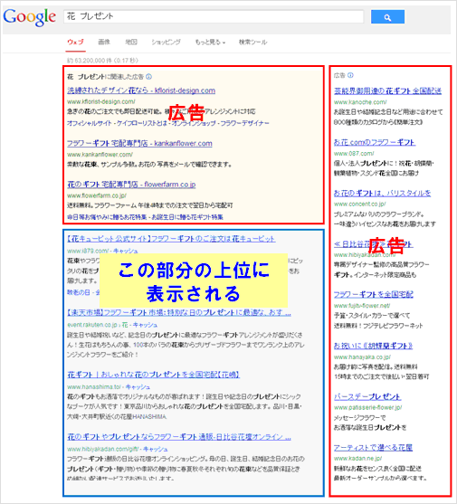Viewport: 457px width, 504px height.
Task: Click the Google logo
Action: point(29,17)
